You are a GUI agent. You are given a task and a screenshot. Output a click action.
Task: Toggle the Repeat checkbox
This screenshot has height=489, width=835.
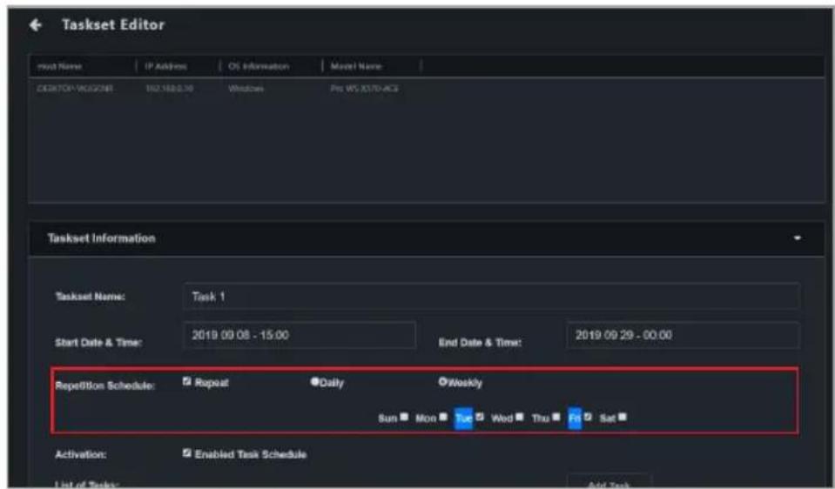click(187, 381)
